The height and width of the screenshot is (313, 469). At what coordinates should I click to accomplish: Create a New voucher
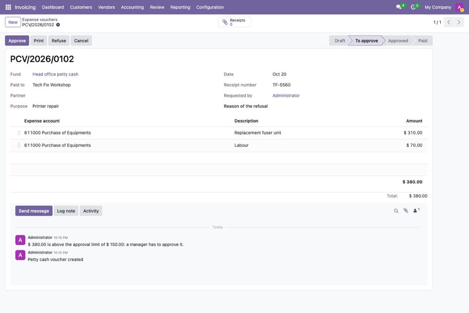point(13,22)
